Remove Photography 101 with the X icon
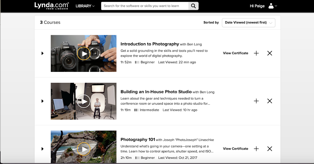Screen dimensions: 314x164 tap(270, 149)
